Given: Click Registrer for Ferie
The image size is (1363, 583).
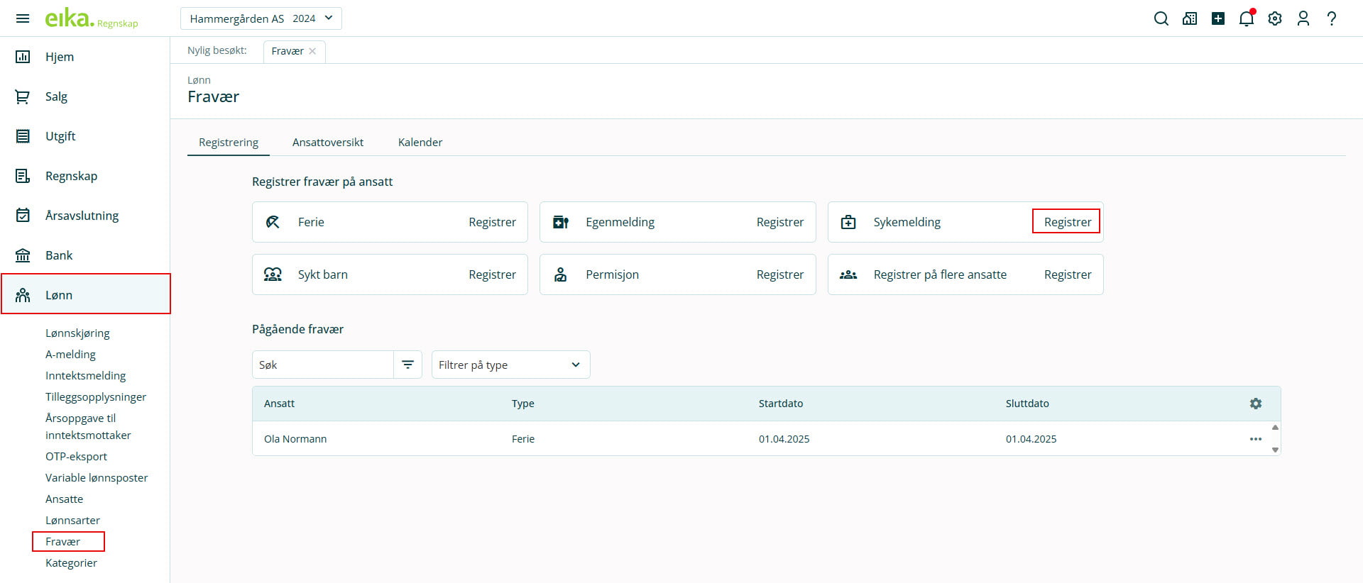Looking at the screenshot, I should (492, 222).
